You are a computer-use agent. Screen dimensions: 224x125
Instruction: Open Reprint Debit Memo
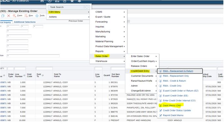point(173,115)
